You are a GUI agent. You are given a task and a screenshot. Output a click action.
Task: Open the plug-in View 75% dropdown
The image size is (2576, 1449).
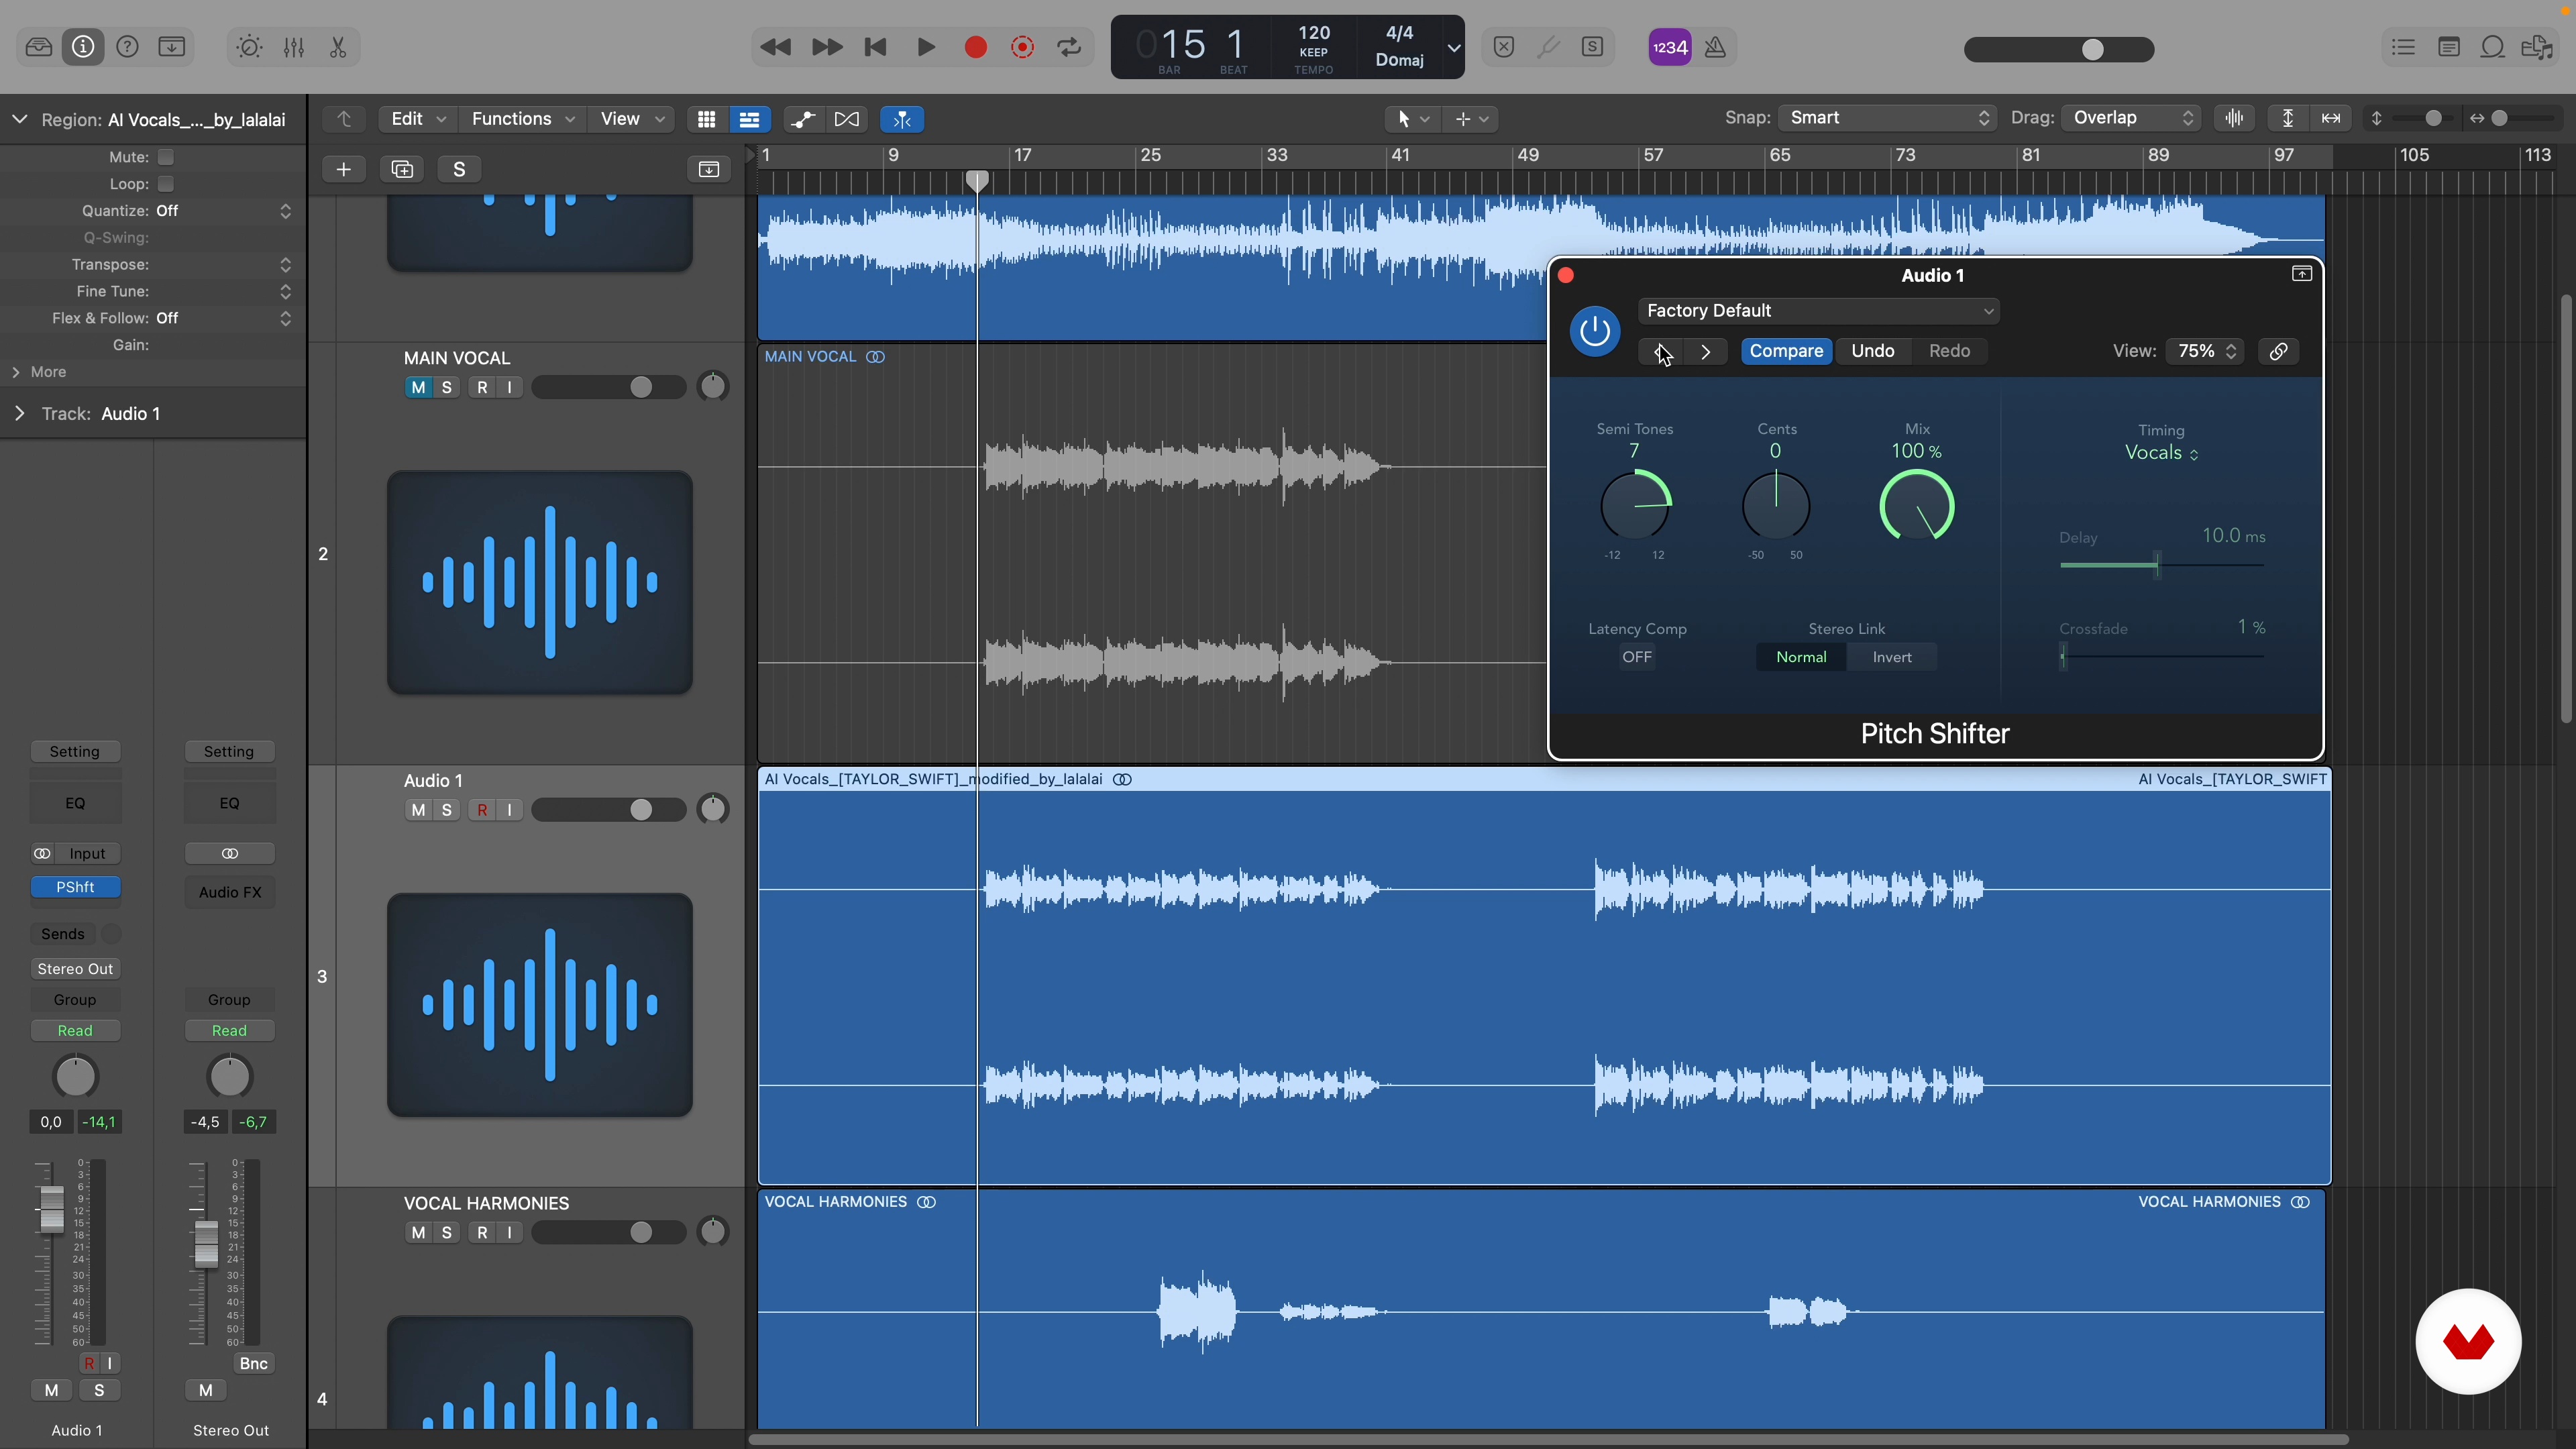(2204, 351)
